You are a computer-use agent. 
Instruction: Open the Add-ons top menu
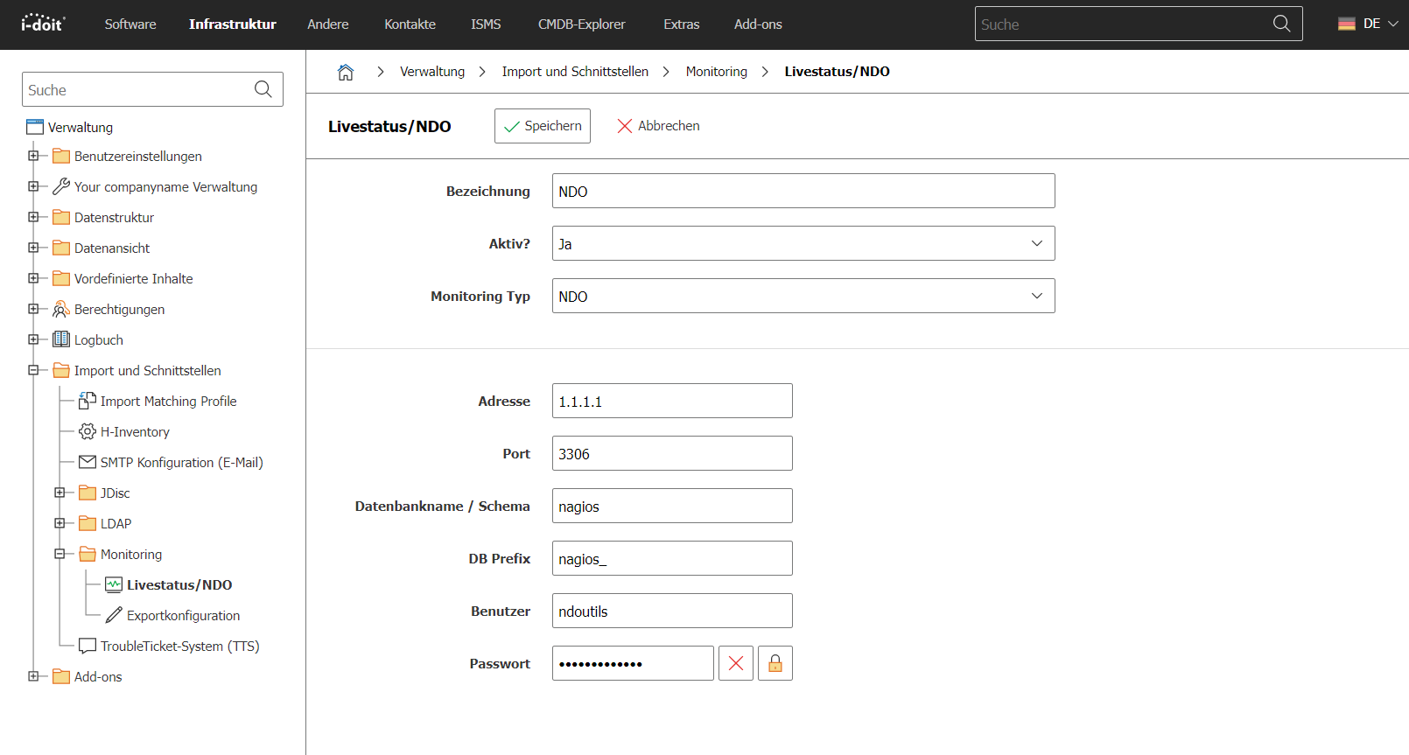coord(758,24)
